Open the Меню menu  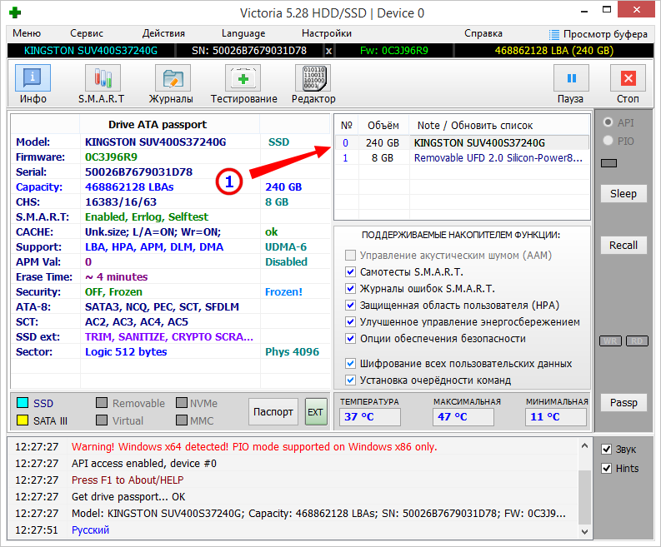click(27, 33)
